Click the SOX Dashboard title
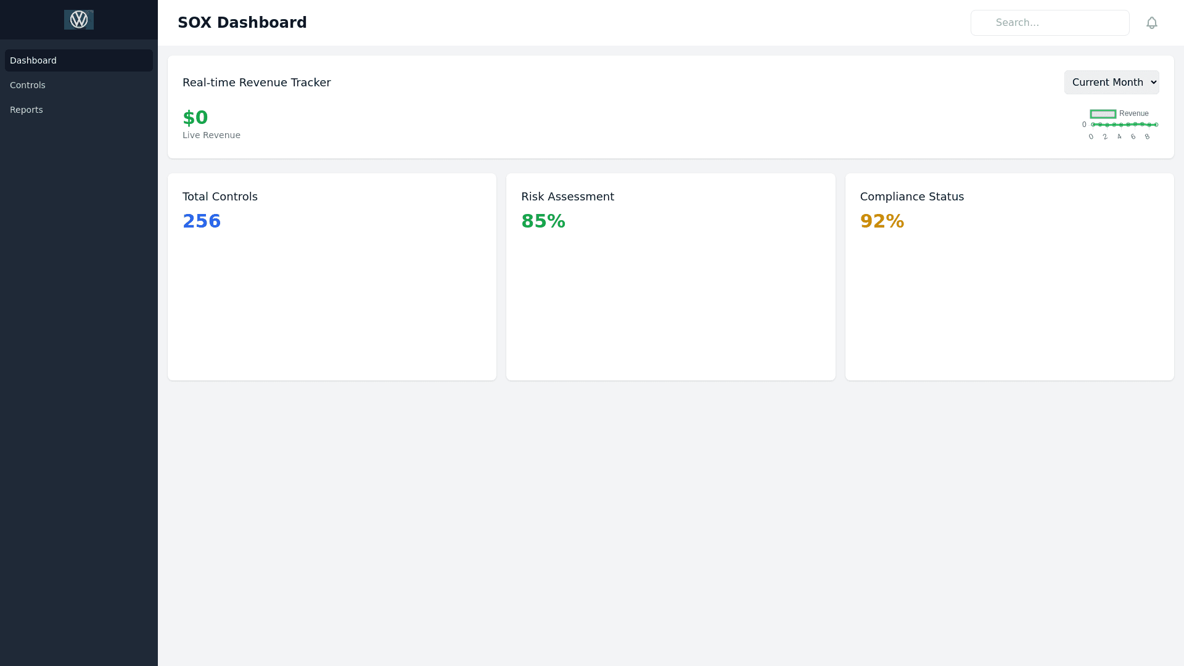 tap(242, 23)
